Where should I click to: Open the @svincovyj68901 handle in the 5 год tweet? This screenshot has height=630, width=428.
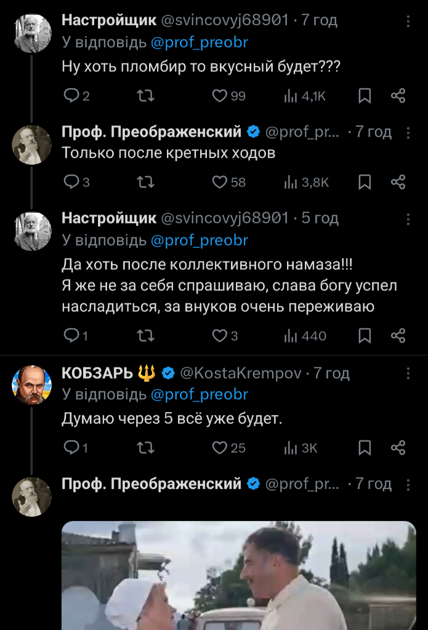click(x=224, y=218)
